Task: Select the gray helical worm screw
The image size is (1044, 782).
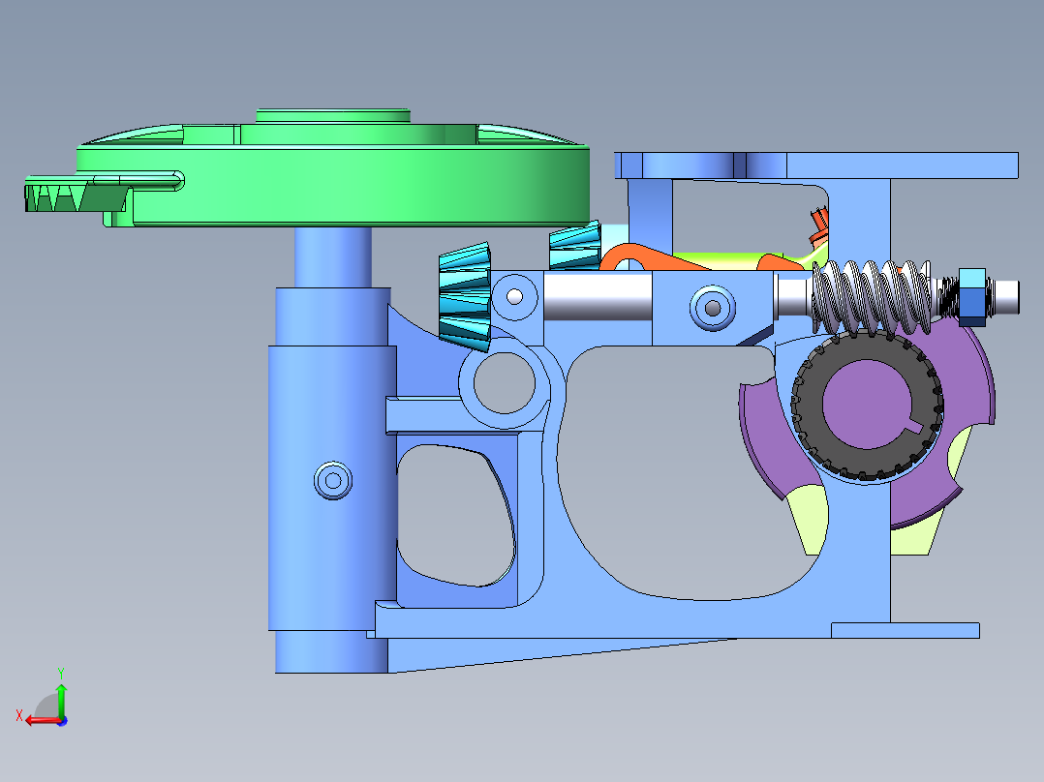Action: [872, 297]
